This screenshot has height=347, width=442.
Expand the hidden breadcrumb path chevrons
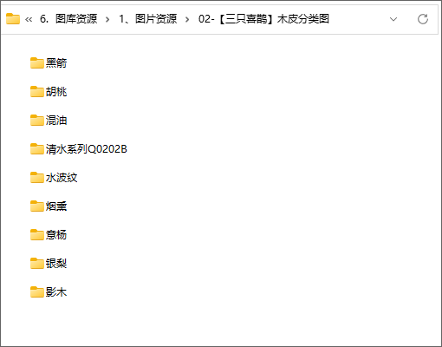point(29,19)
